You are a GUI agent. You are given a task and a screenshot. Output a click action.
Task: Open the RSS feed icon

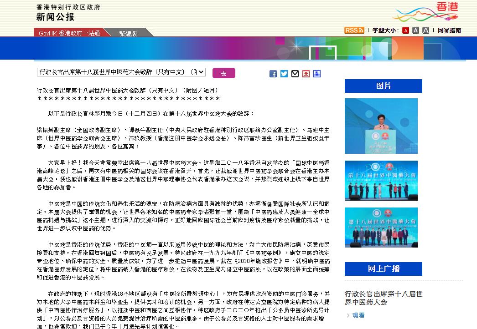point(354,30)
